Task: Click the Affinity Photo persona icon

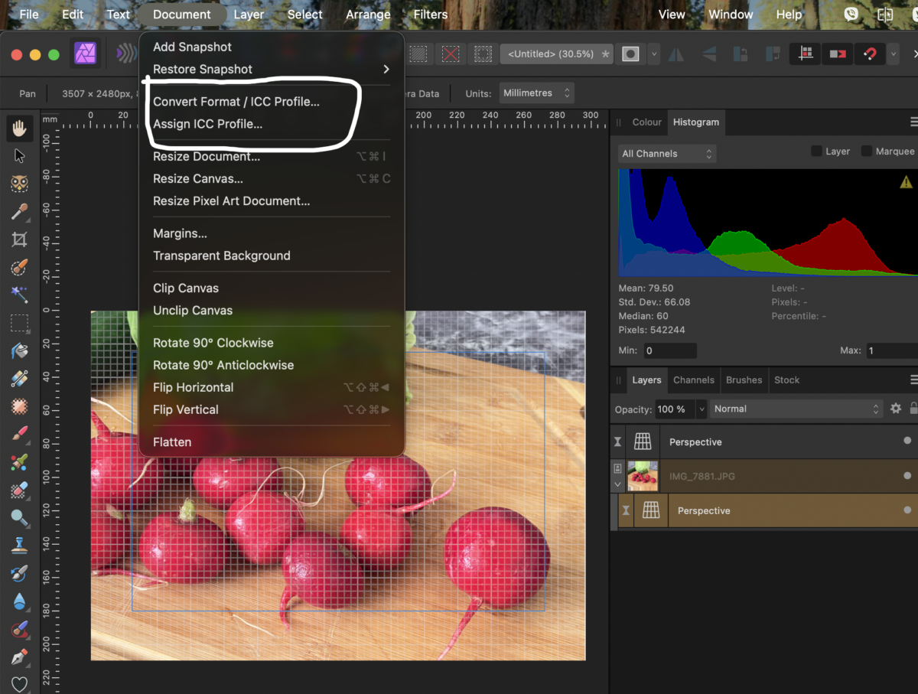Action: (85, 54)
